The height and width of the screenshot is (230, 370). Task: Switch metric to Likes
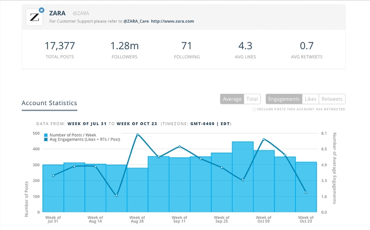pyautogui.click(x=310, y=99)
